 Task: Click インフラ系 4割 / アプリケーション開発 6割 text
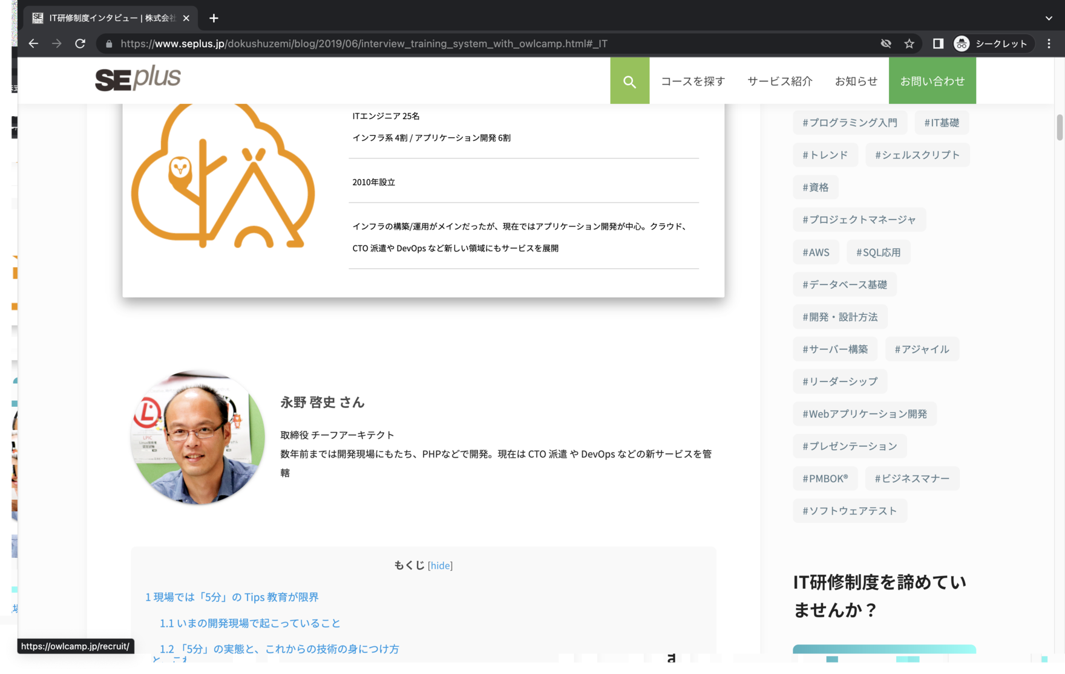click(431, 138)
